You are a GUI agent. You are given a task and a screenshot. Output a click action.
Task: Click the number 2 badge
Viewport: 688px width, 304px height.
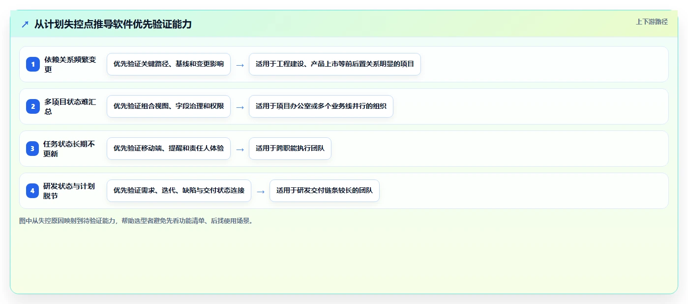pos(33,106)
